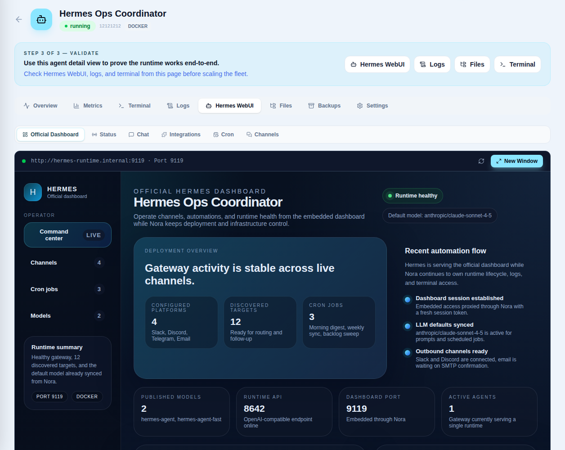
Task: Click the agent ID 12121212
Action: (x=110, y=26)
